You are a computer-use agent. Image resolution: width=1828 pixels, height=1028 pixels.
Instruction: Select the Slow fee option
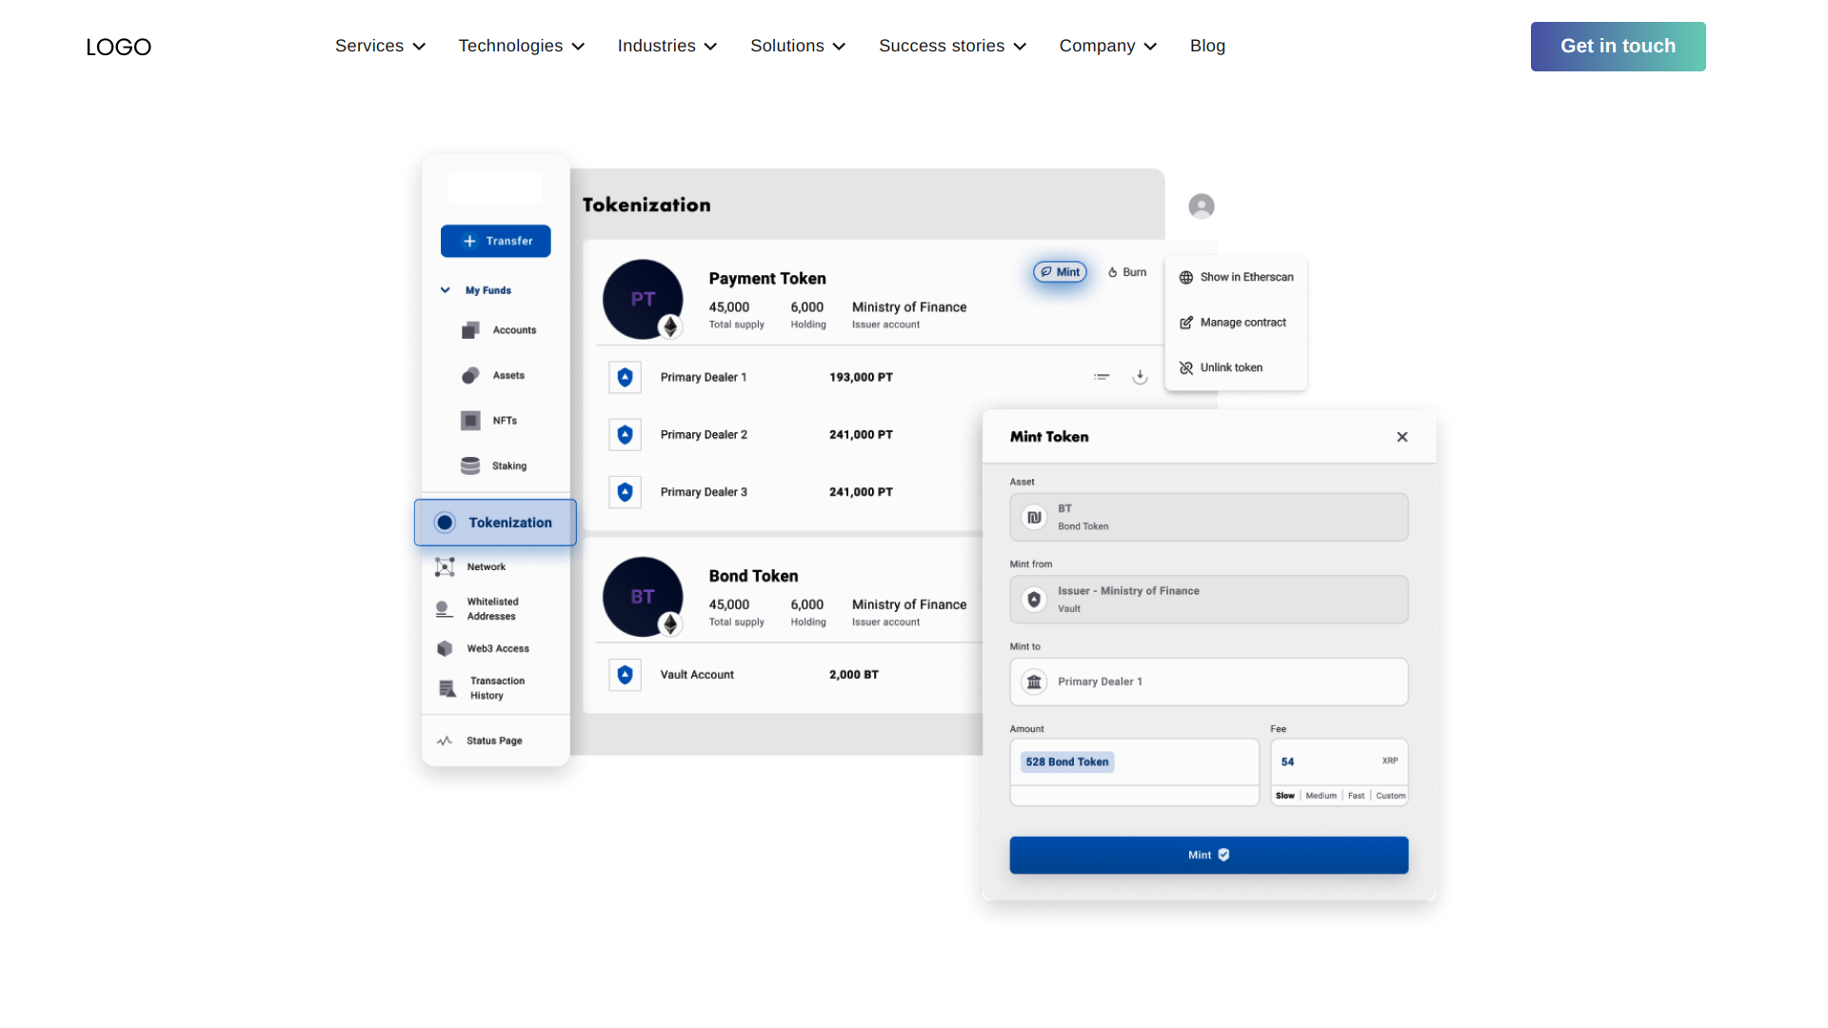click(x=1284, y=796)
